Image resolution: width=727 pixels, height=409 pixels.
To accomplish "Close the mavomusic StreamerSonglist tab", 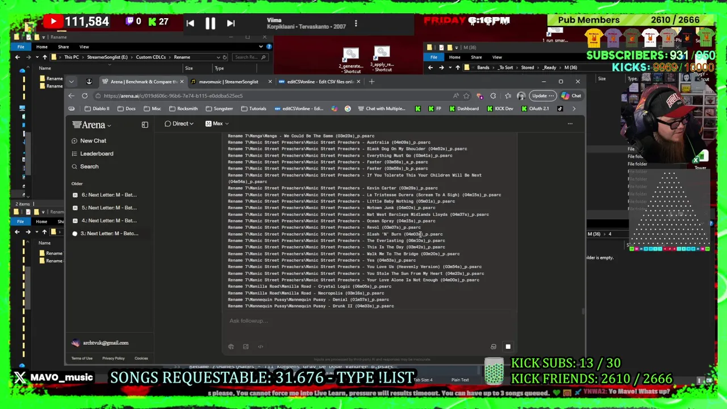I will click(270, 81).
